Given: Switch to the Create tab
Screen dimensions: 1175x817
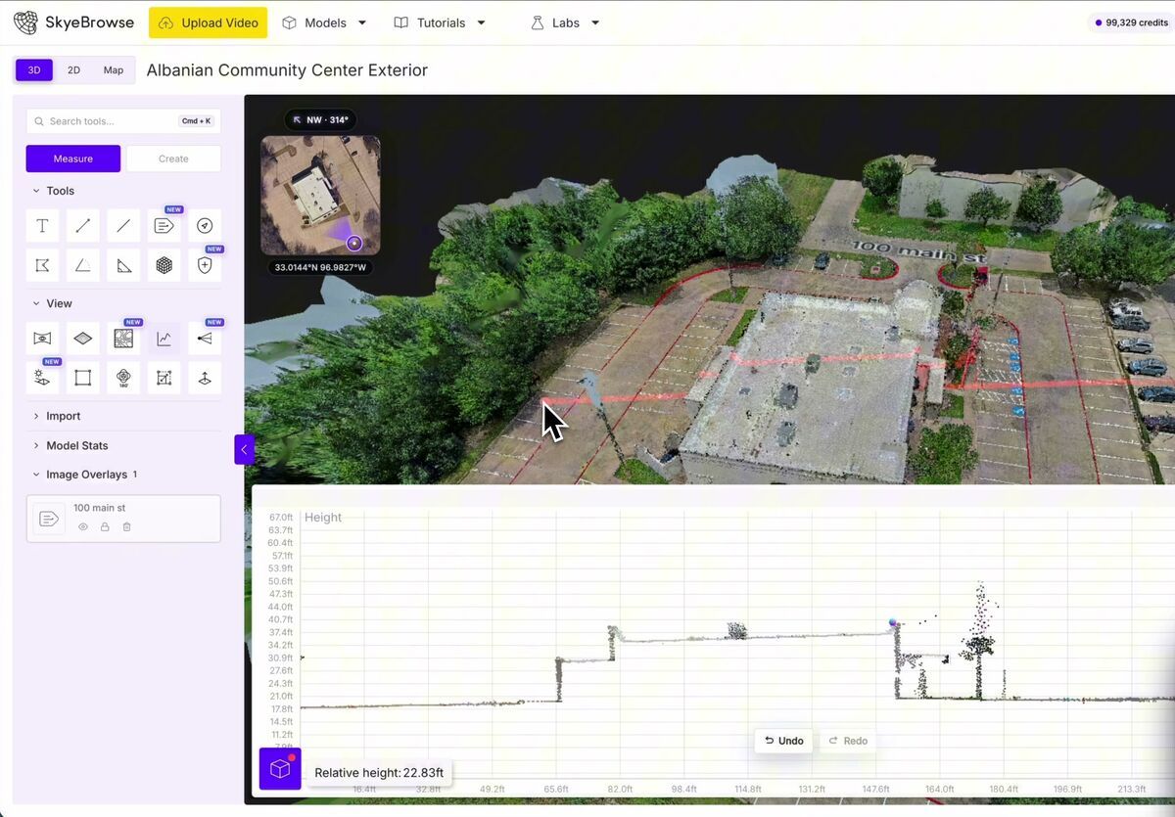Looking at the screenshot, I should tap(173, 159).
